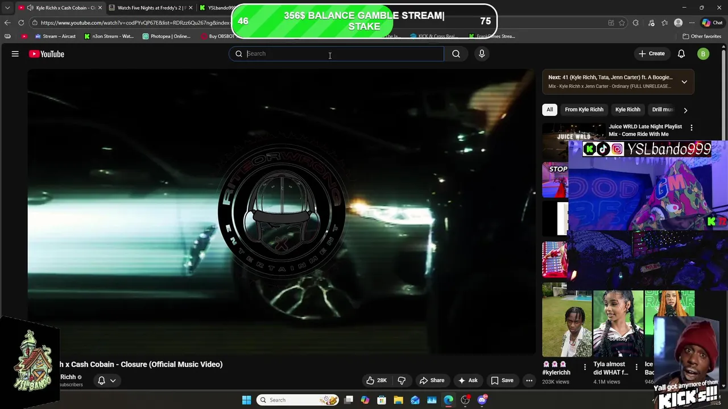Viewport: 728px width, 409px height.
Task: Run search with the magnifier button
Action: (x=456, y=53)
